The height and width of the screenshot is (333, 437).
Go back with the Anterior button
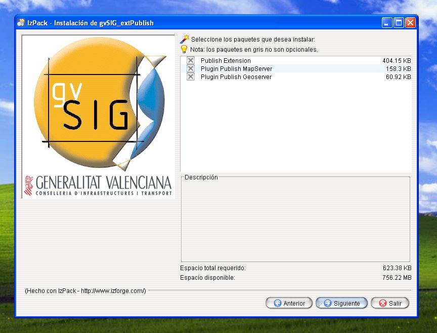pyautogui.click(x=289, y=303)
